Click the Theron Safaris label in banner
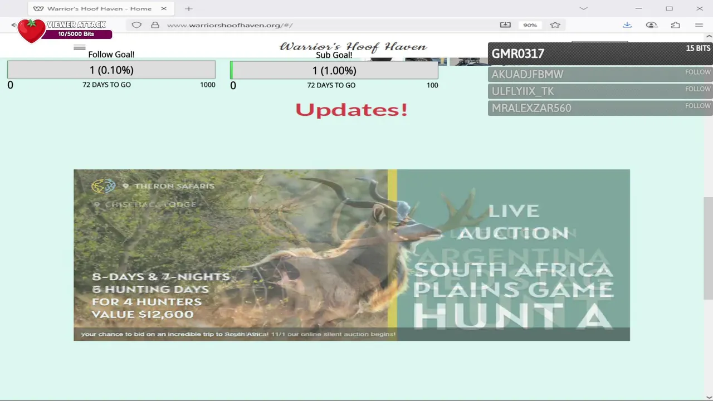713x401 pixels. click(174, 186)
